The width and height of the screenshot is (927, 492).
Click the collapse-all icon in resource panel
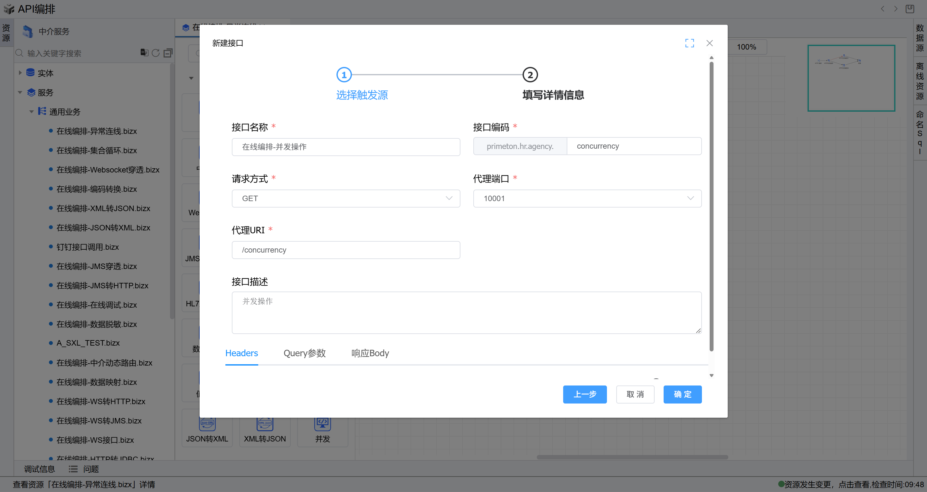(x=168, y=53)
